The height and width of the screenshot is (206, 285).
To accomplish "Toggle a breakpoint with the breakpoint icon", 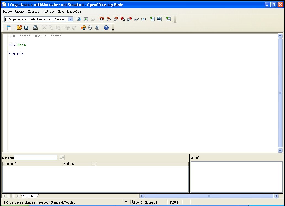I will click(123, 19).
